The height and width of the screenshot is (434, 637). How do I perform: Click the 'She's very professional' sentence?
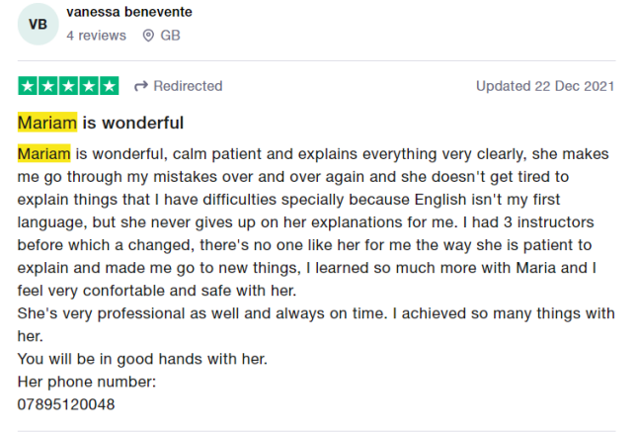[x=316, y=324]
